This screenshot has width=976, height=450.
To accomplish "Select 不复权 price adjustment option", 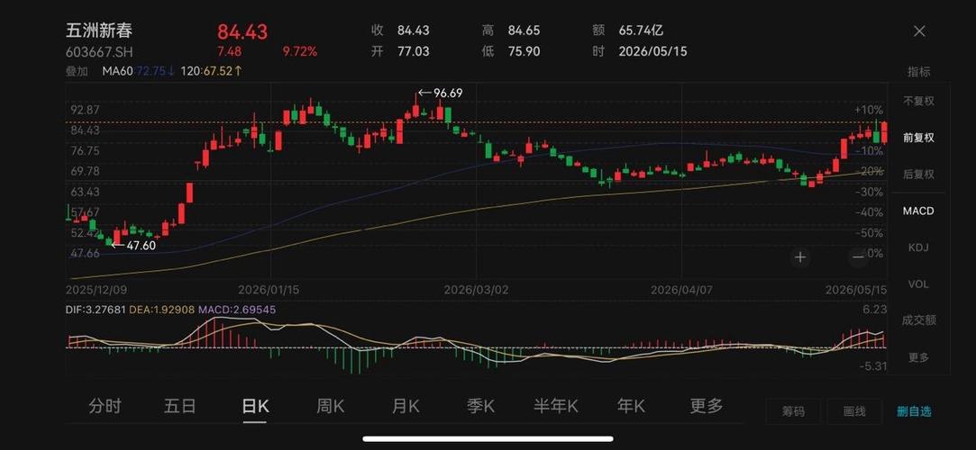I will 918,102.
